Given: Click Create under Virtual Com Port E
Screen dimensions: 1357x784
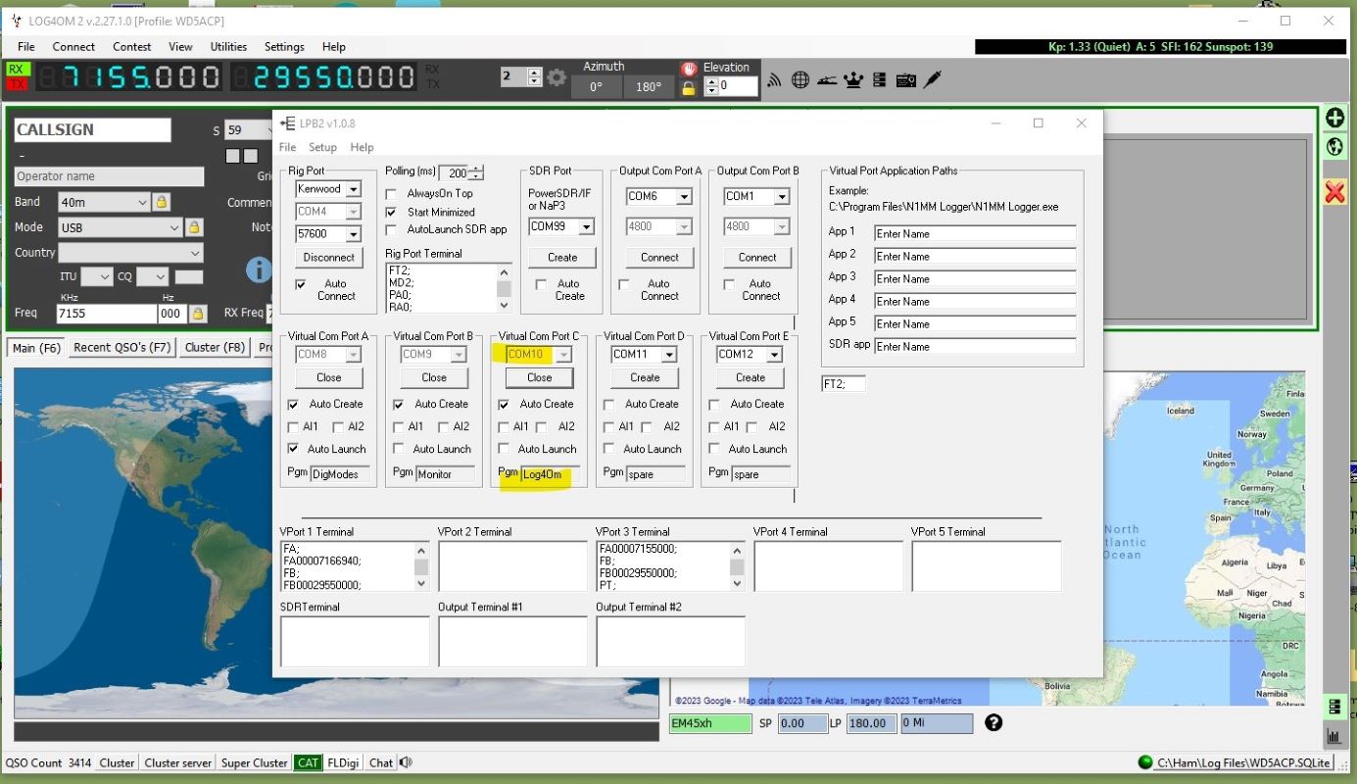Looking at the screenshot, I should coord(751,377).
